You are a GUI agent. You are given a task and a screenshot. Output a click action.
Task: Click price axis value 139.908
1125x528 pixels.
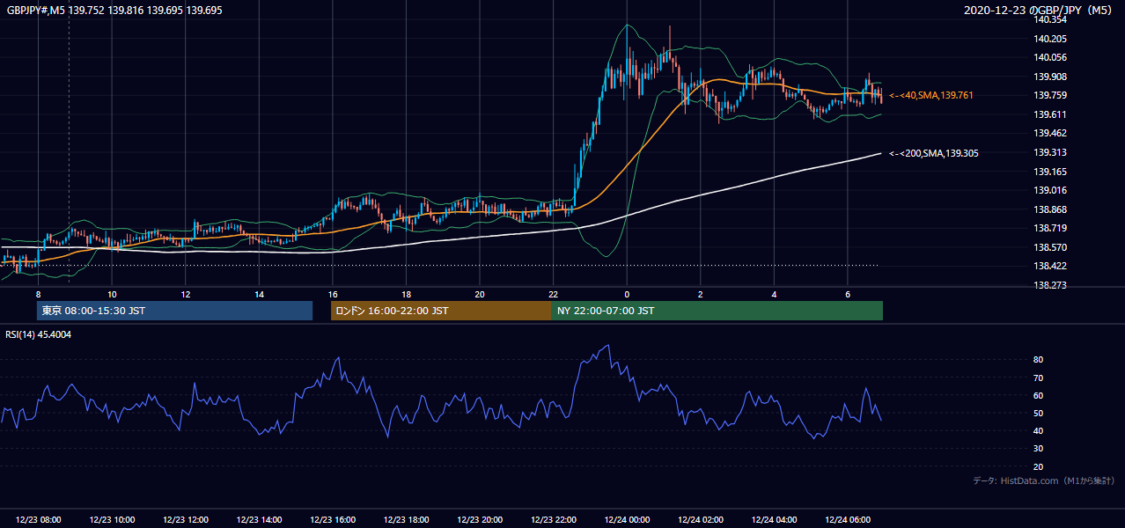click(1051, 77)
